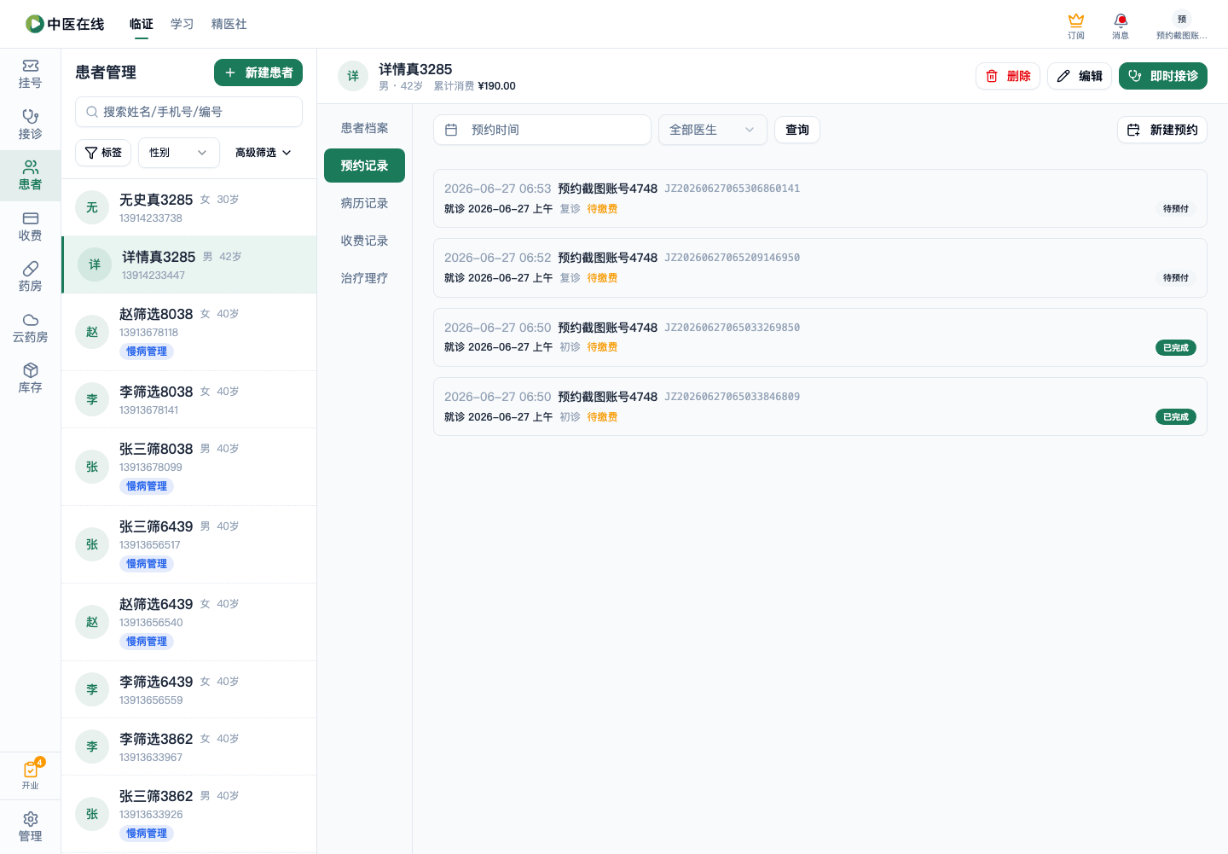This screenshot has width=1228, height=854.
Task: Open 收费 sidebar item
Action: [31, 226]
